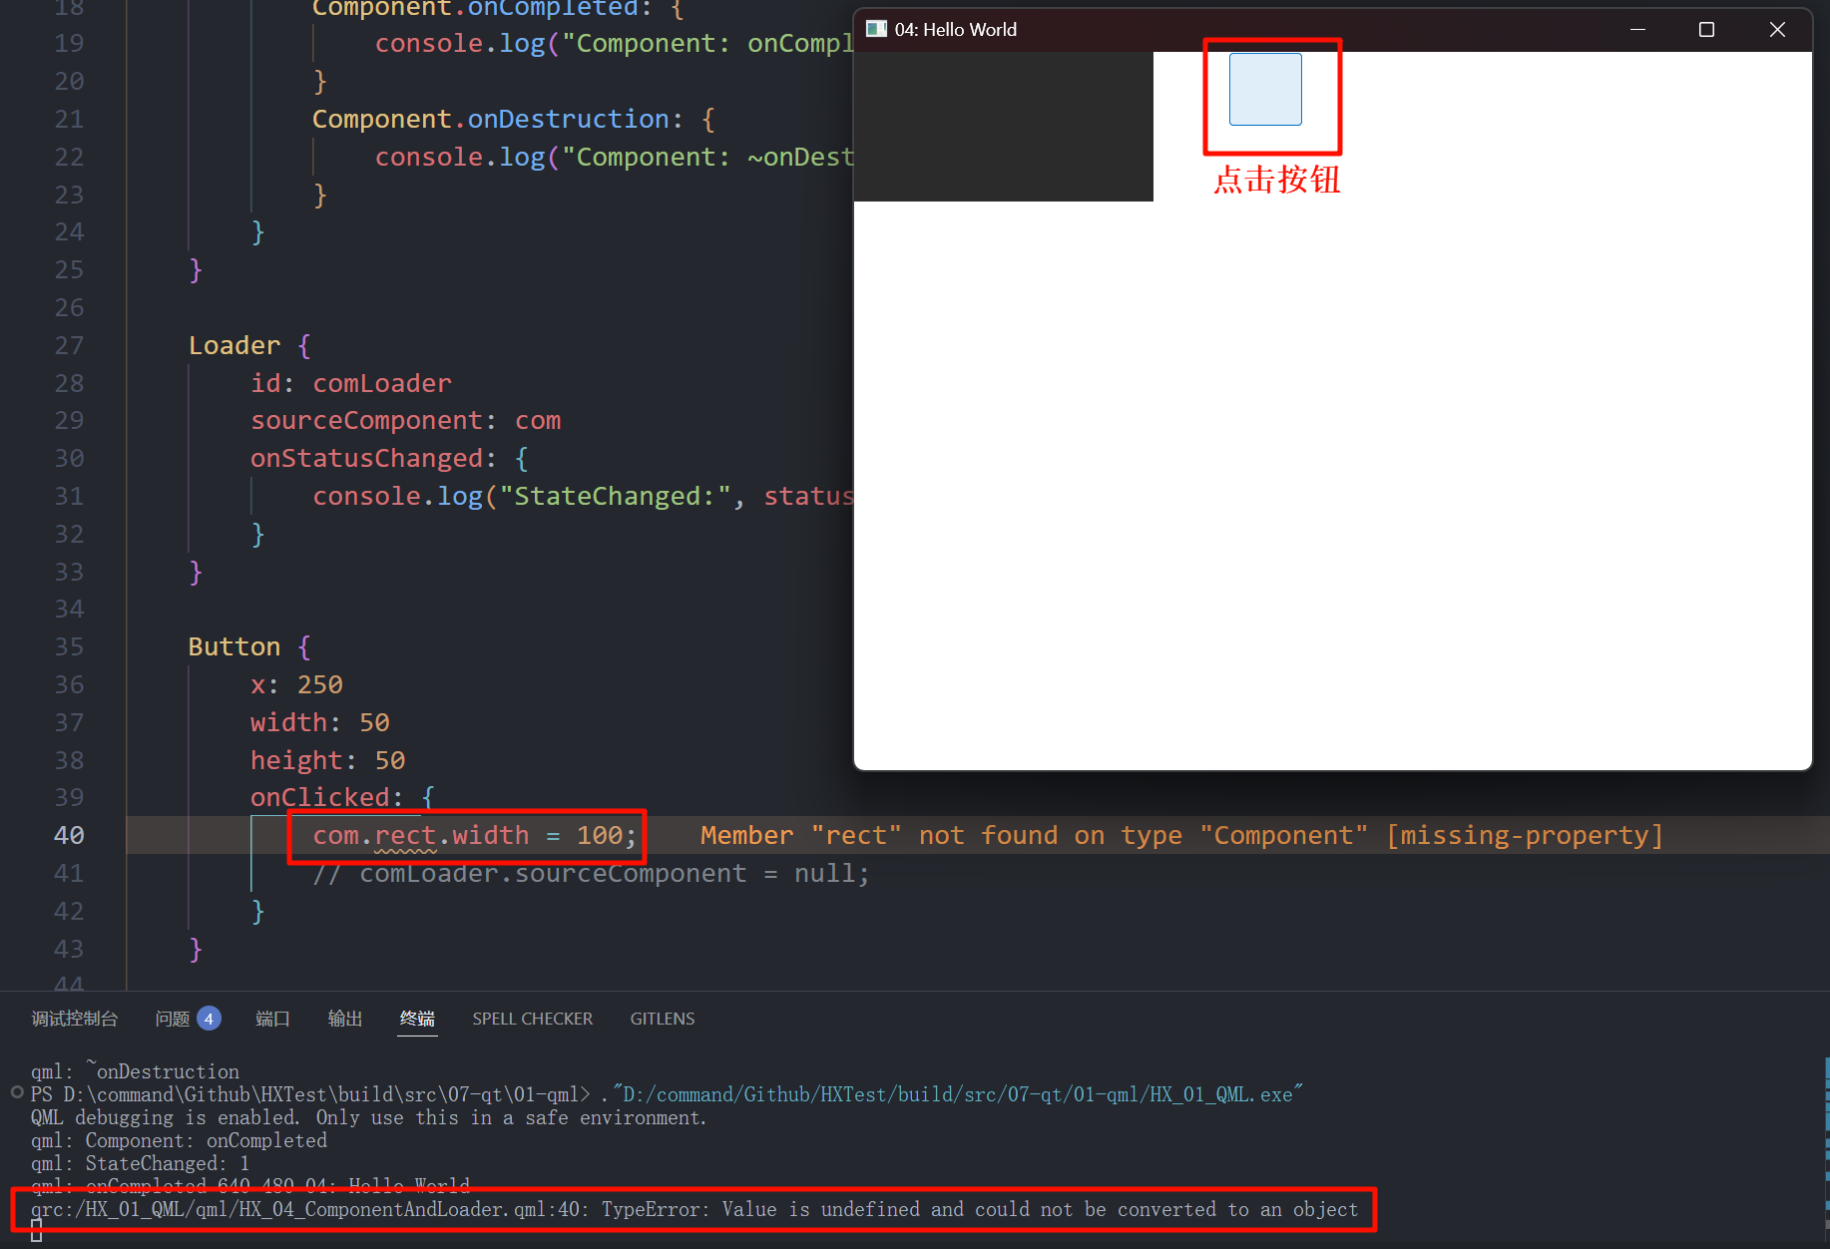1830x1249 pixels.
Task: Switch to the 问题 tab
Action: click(x=172, y=1019)
